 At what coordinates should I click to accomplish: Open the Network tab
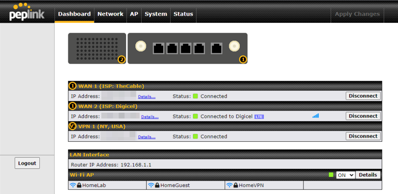coord(110,14)
